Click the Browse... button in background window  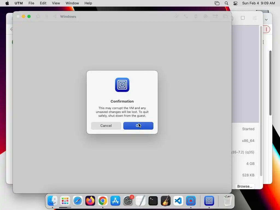pyautogui.click(x=245, y=186)
